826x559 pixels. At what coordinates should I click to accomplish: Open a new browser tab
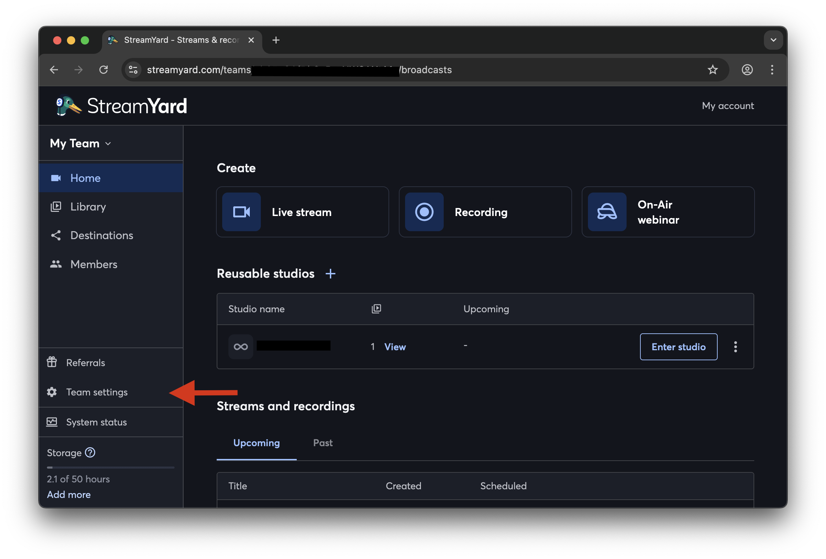276,40
